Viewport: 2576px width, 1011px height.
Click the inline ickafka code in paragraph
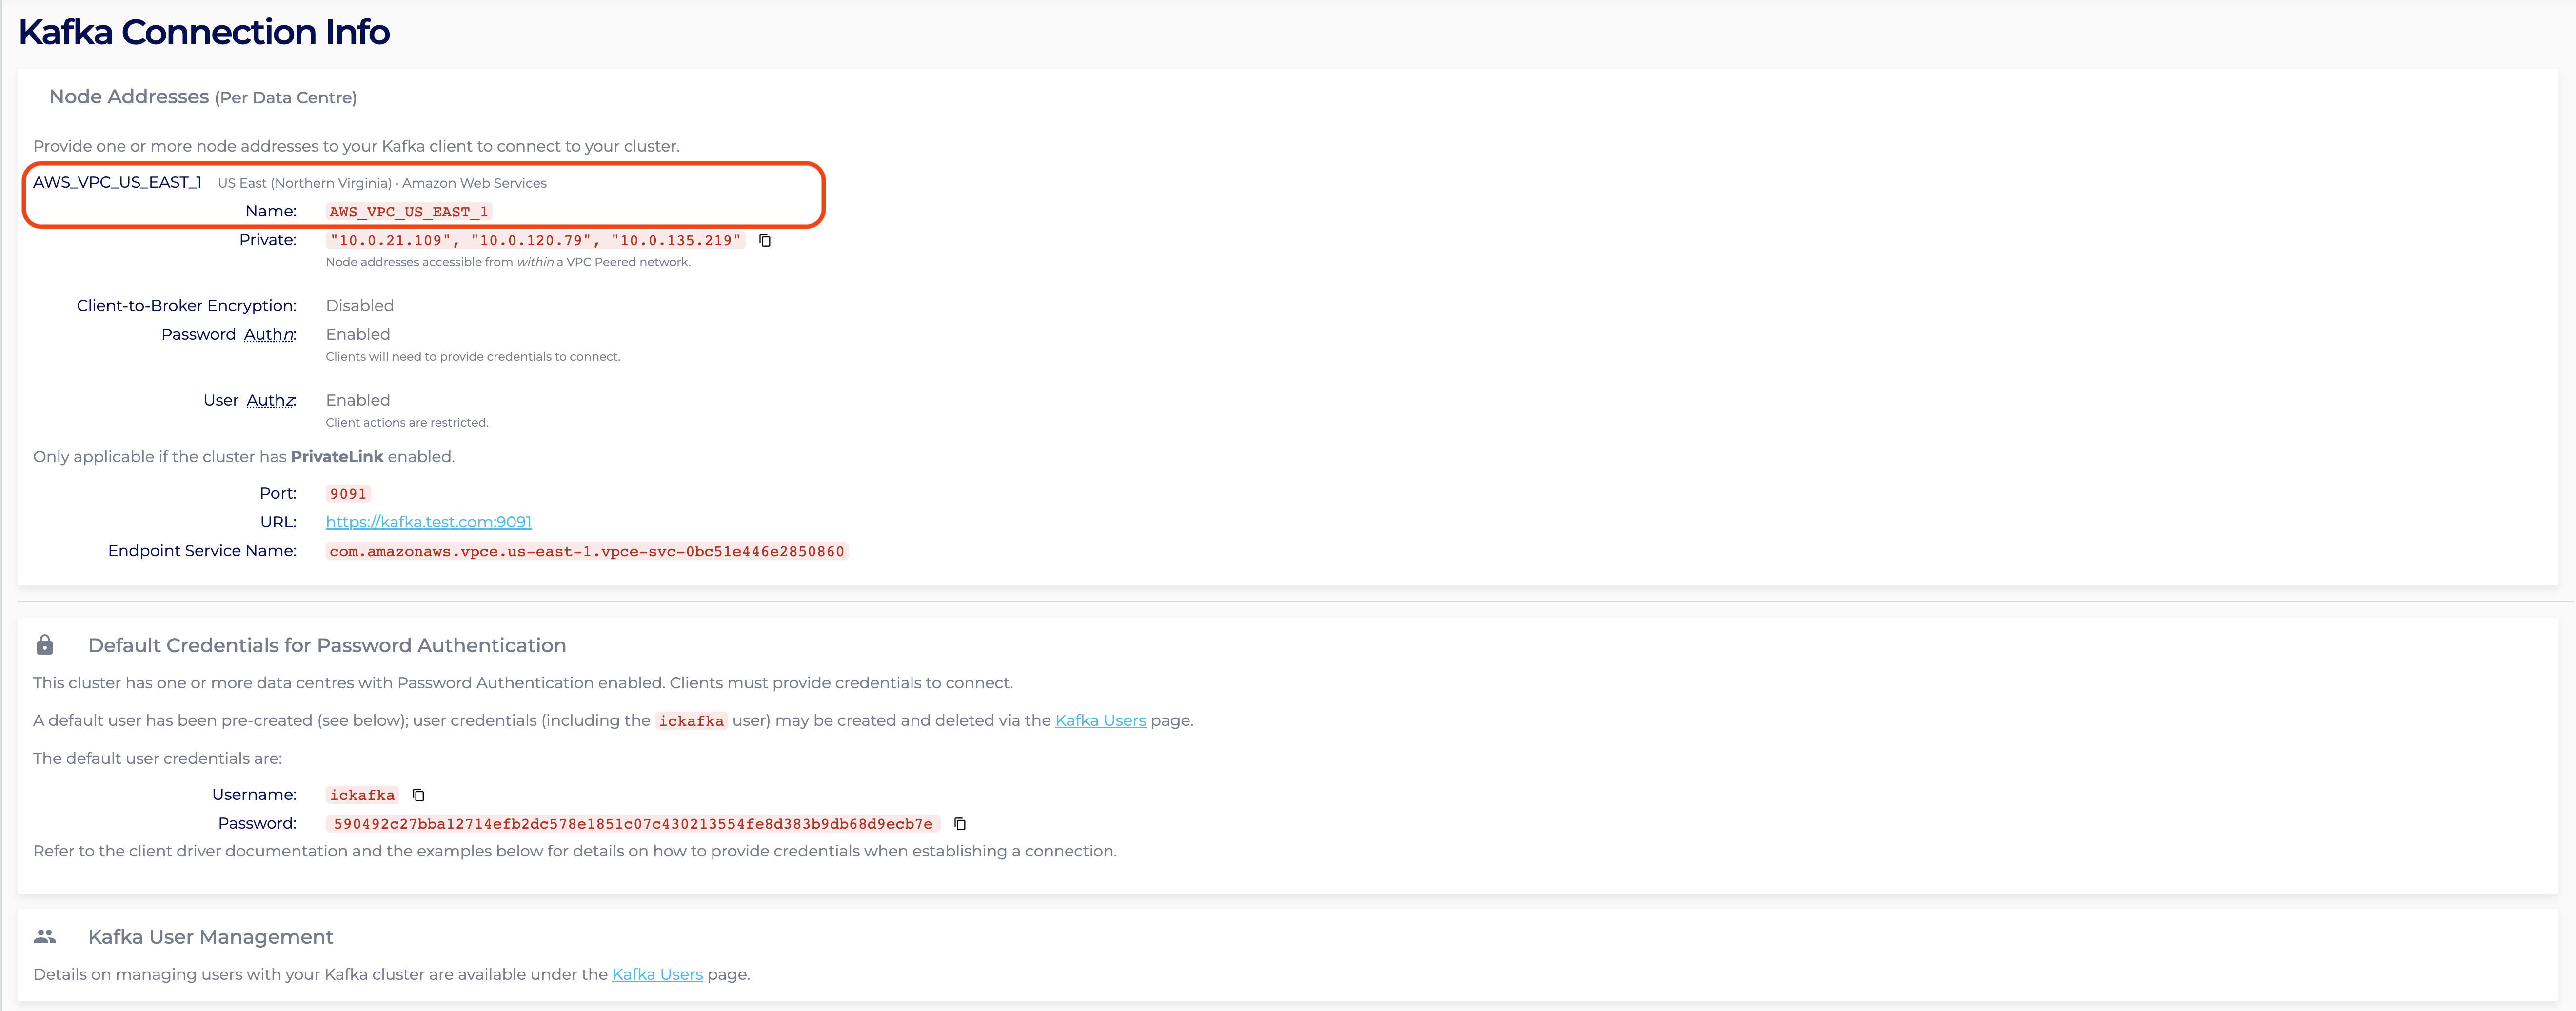(691, 721)
